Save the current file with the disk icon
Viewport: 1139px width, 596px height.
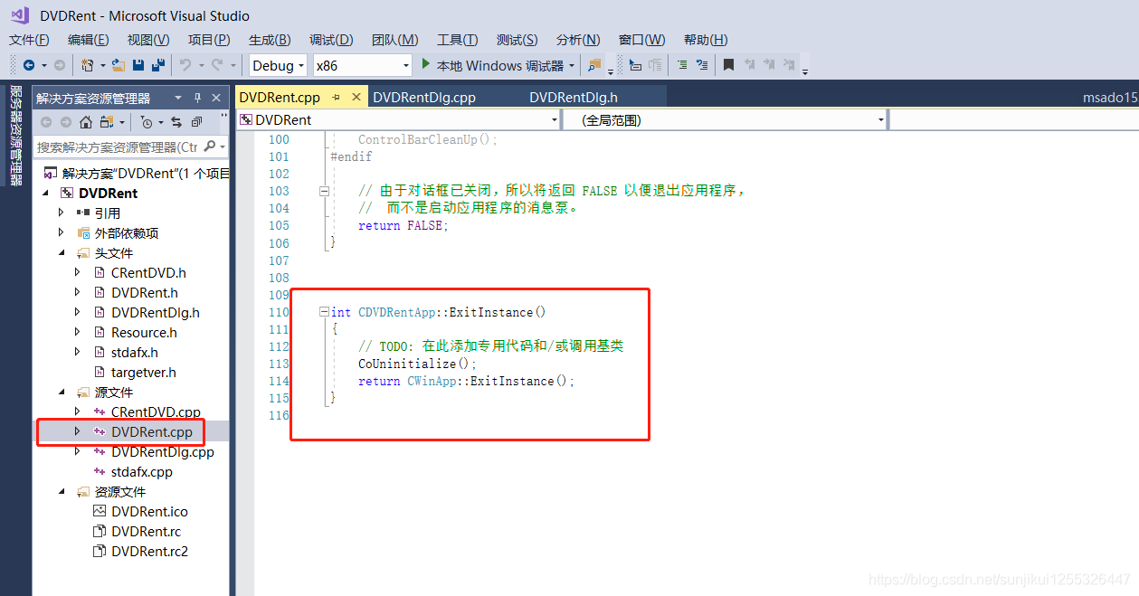138,65
